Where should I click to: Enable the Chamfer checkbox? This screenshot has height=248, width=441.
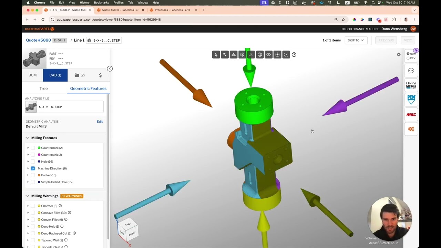(x=33, y=206)
